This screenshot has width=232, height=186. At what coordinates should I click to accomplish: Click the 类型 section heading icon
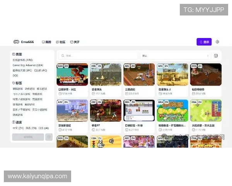coord(14,54)
